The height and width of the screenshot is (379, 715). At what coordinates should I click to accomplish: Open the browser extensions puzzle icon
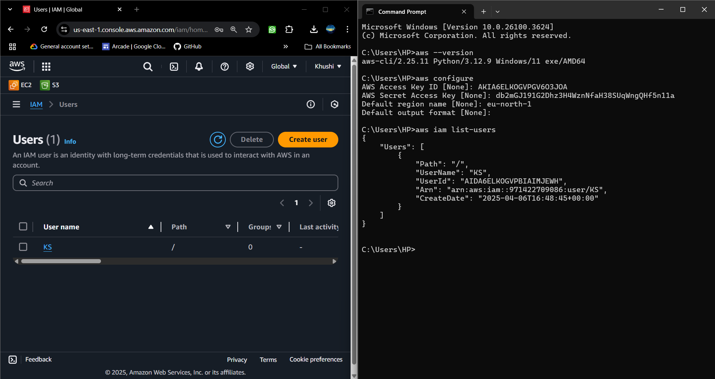click(289, 29)
